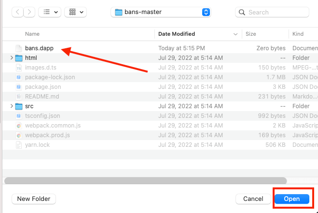Click the package.json file icon
The width and height of the screenshot is (318, 213).
(19, 87)
